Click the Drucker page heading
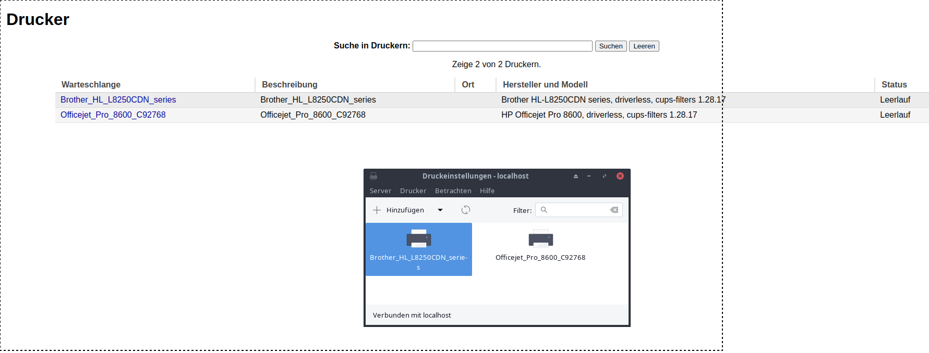Image resolution: width=929 pixels, height=353 pixels. 38,19
